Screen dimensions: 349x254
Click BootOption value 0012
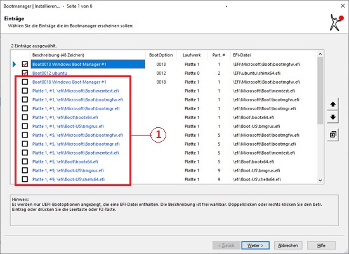pos(161,73)
